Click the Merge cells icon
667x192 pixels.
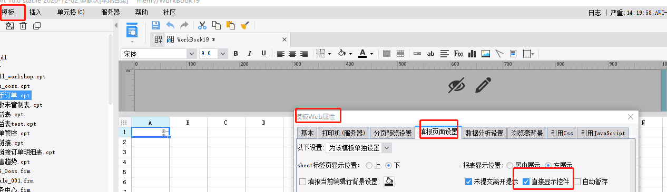click(387, 54)
